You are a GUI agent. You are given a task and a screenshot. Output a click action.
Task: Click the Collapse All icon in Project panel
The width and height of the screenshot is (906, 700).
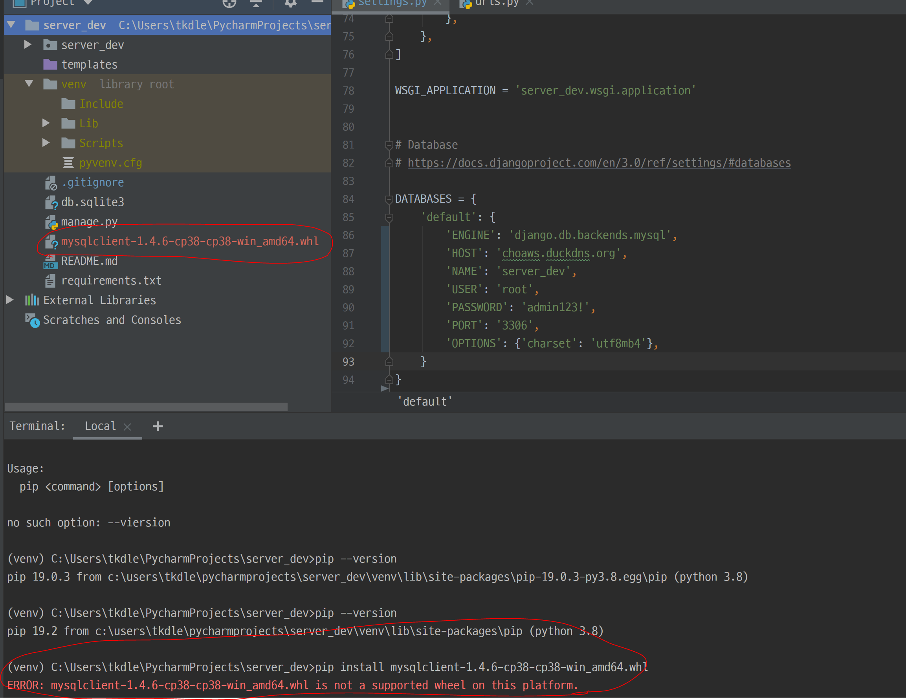coord(256,3)
